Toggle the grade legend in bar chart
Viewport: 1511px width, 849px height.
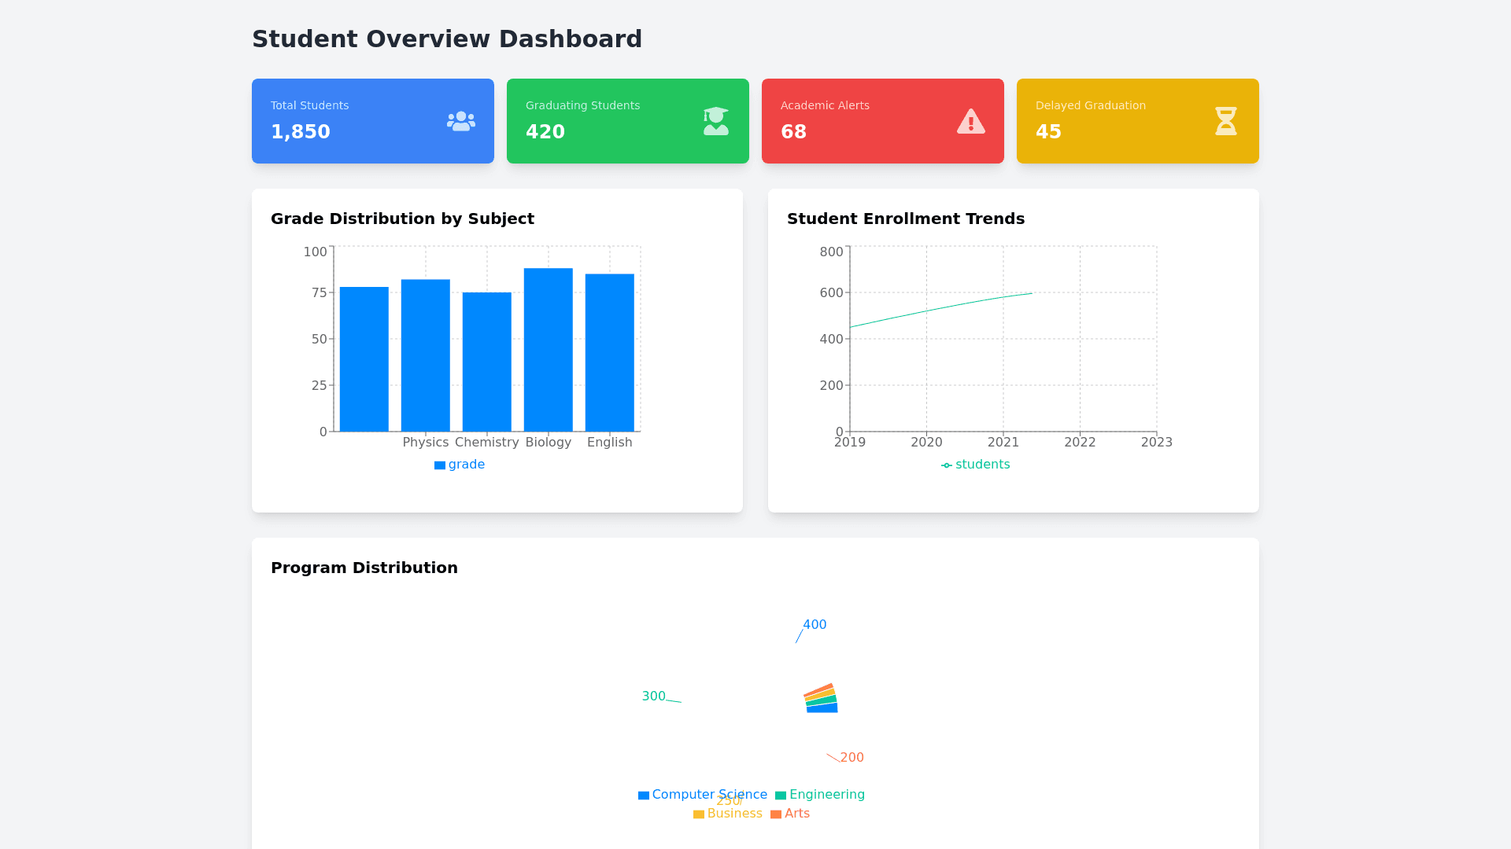[x=460, y=465]
